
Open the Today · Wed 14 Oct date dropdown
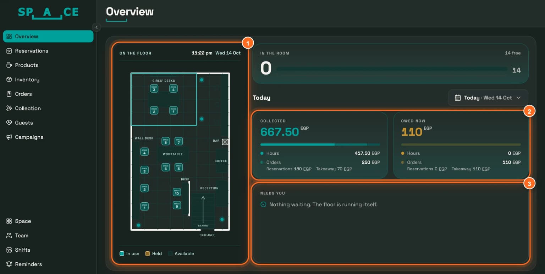(488, 98)
